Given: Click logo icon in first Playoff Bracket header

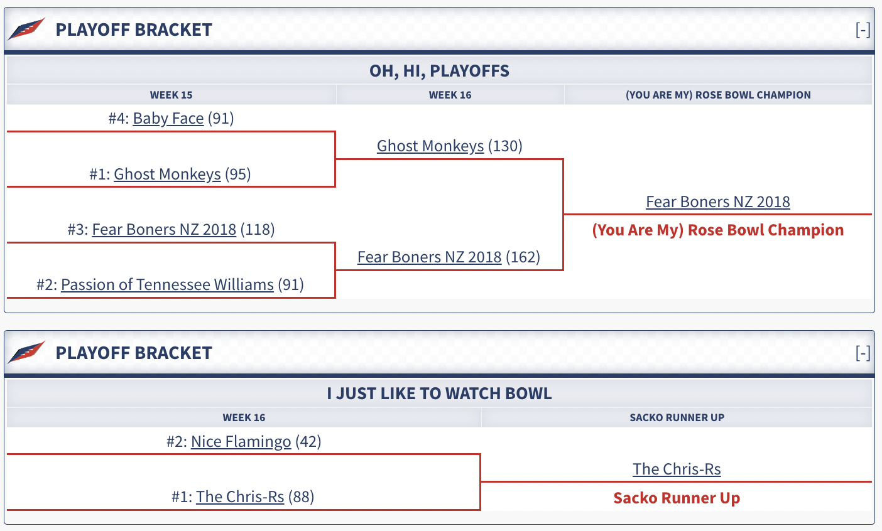Looking at the screenshot, I should (x=26, y=29).
